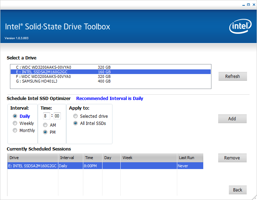Select drive C: WDC WD3200AAKS-00VYA0
The width and height of the screenshot is (257, 200).
111,67
